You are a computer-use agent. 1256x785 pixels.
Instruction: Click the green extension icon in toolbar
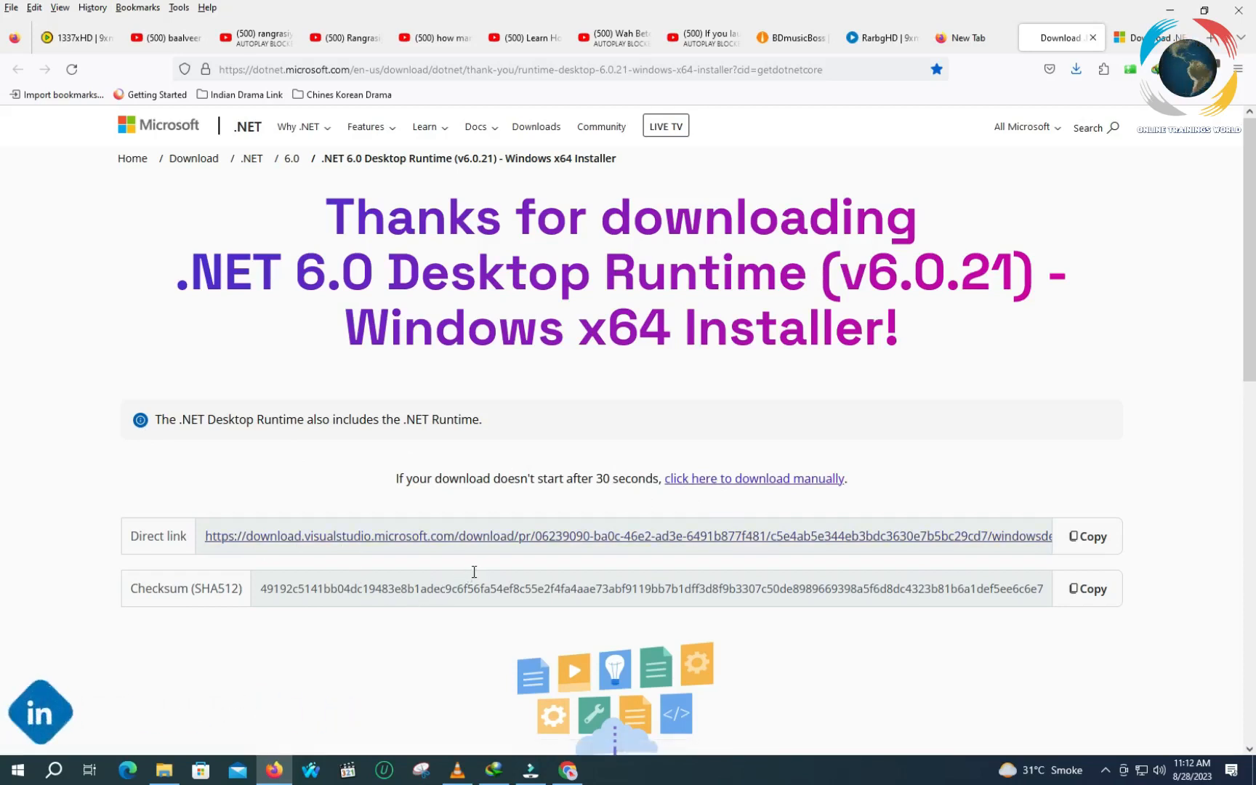[1130, 69]
